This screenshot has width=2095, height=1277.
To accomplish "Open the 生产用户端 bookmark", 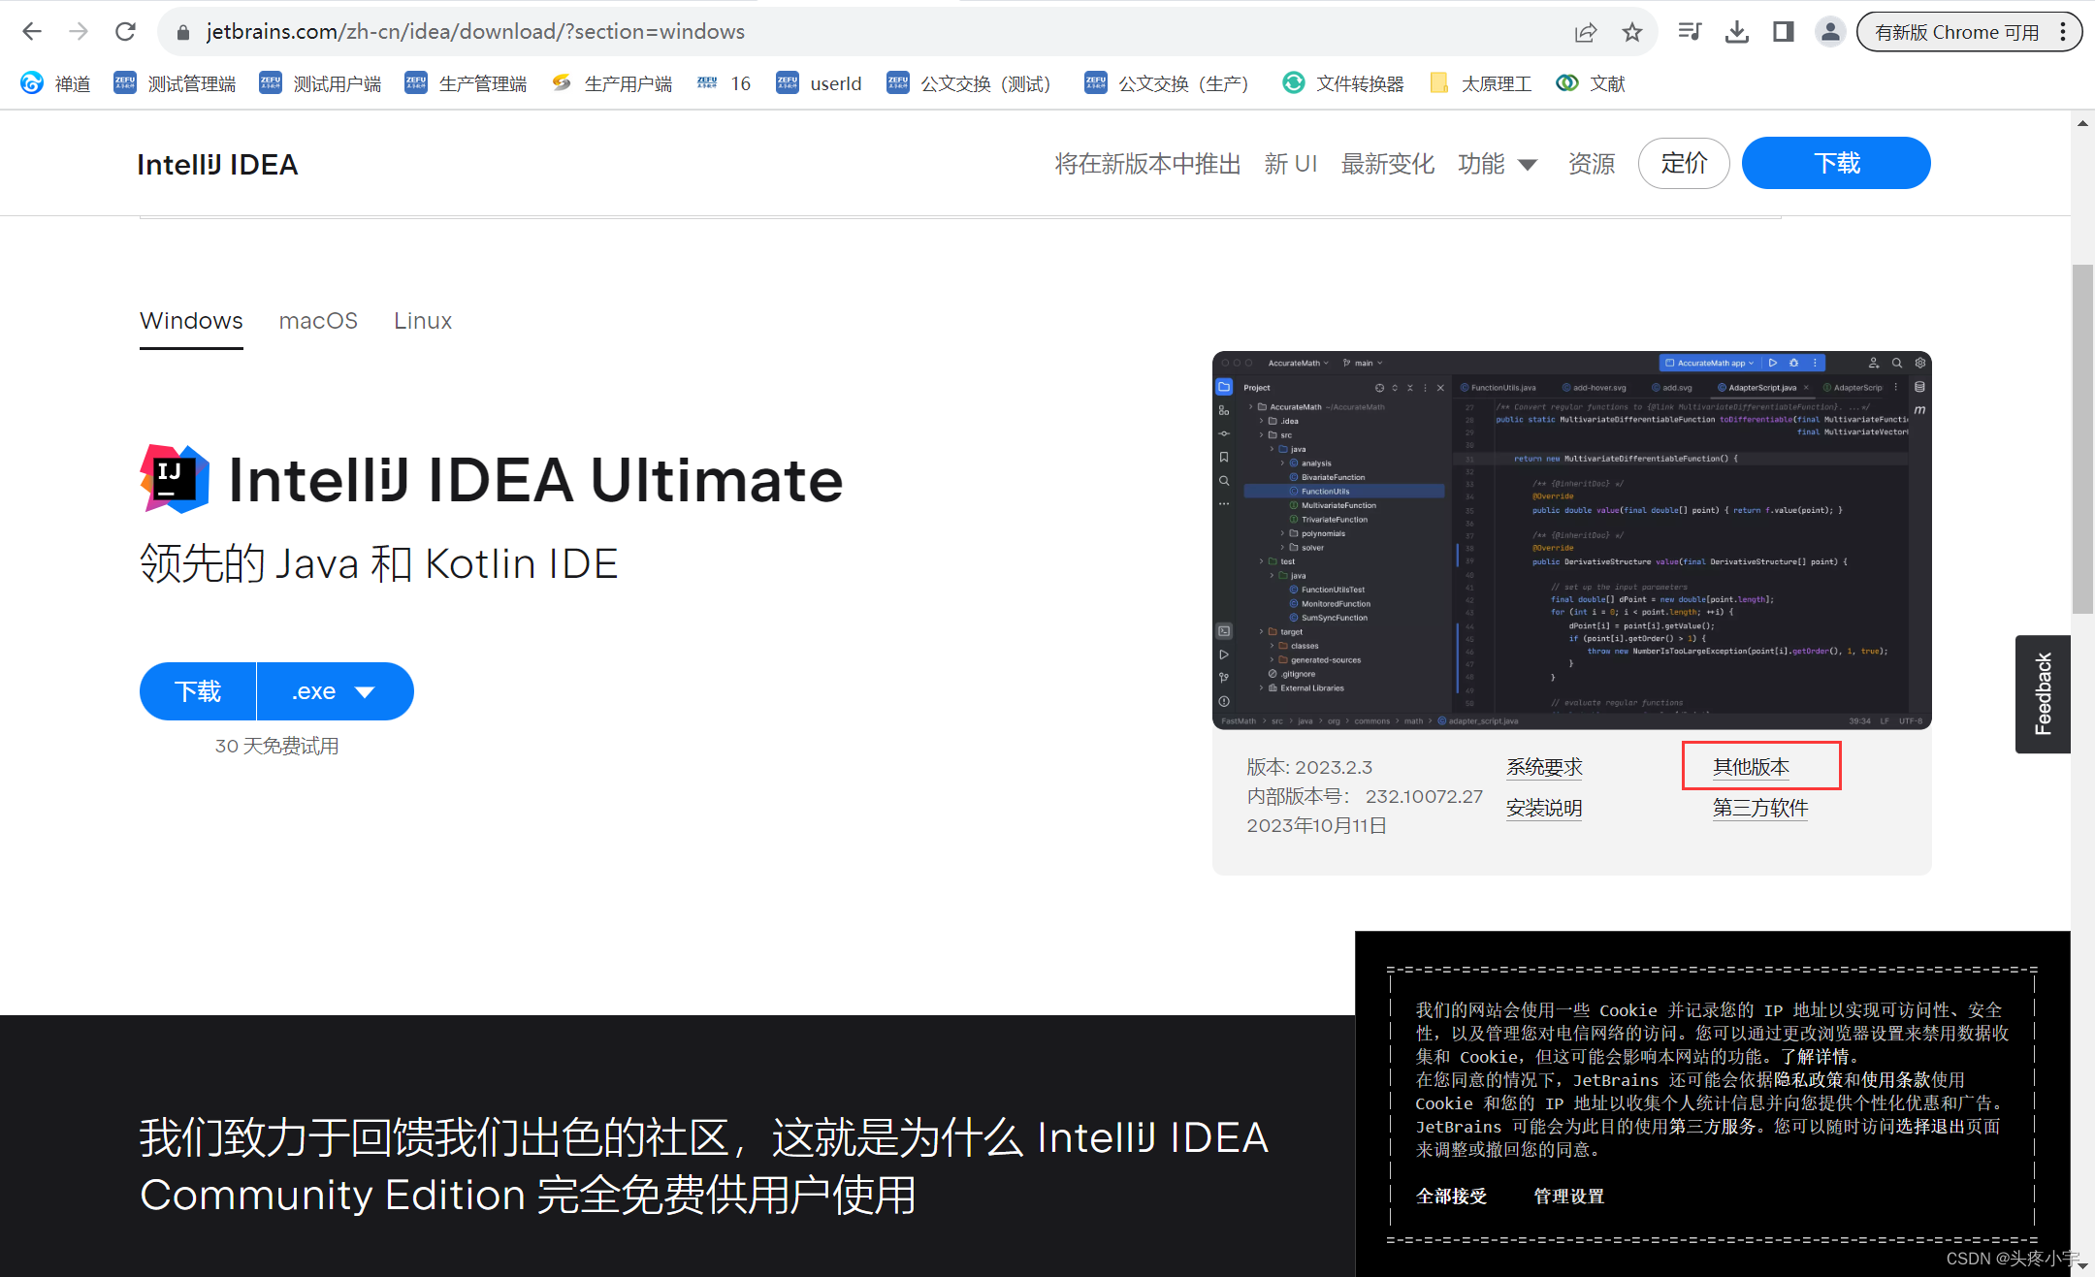I will point(611,83).
